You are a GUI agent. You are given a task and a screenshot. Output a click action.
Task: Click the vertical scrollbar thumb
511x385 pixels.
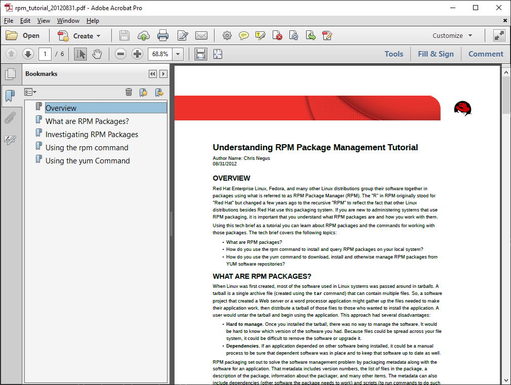(506, 95)
